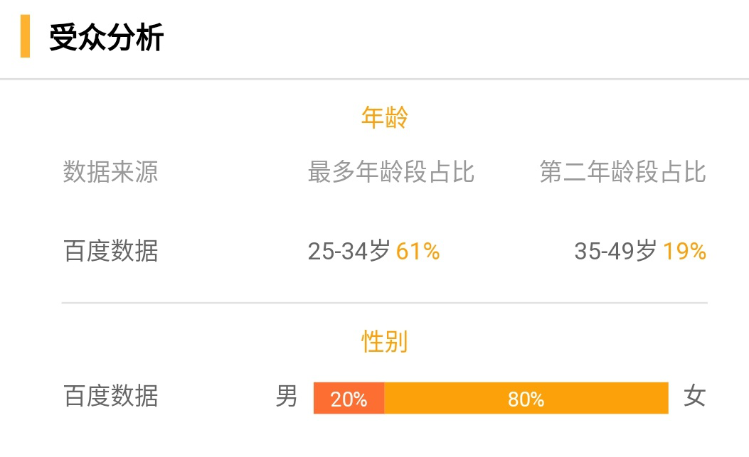Click the divider line between age and gender

click(385, 303)
